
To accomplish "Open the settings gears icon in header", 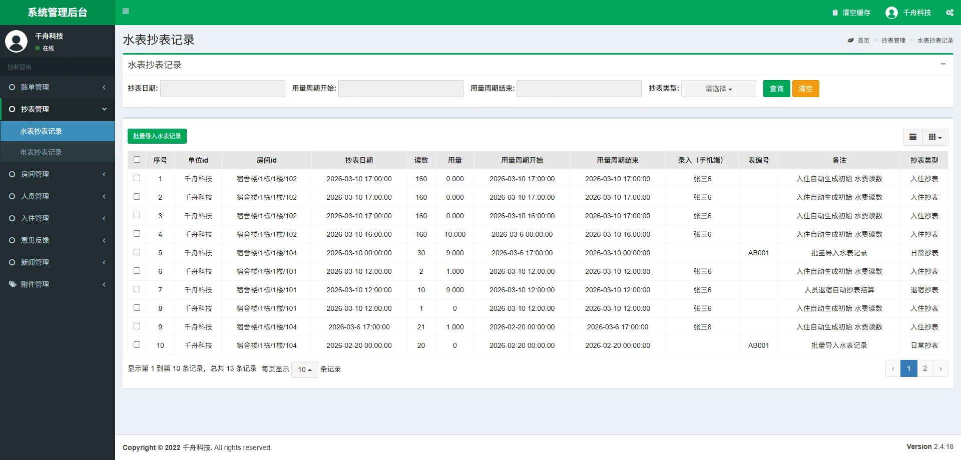I will pos(949,13).
